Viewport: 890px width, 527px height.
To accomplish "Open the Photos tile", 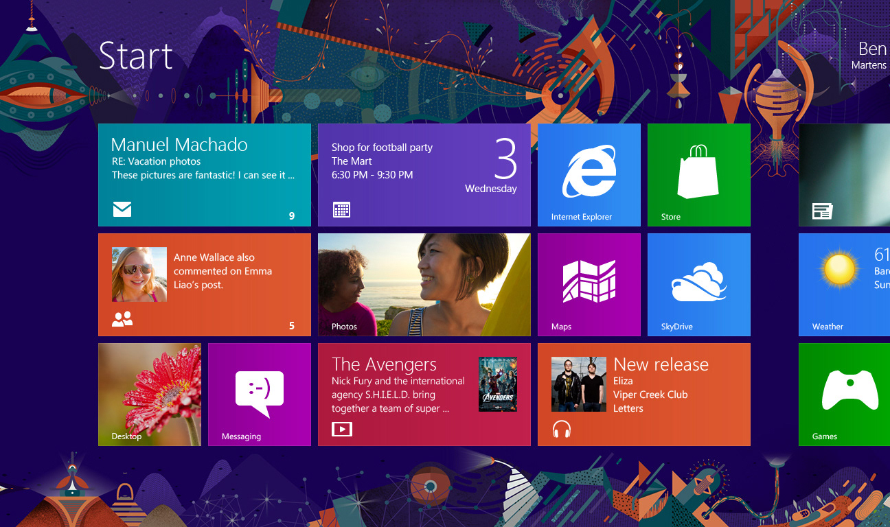I will point(424,284).
